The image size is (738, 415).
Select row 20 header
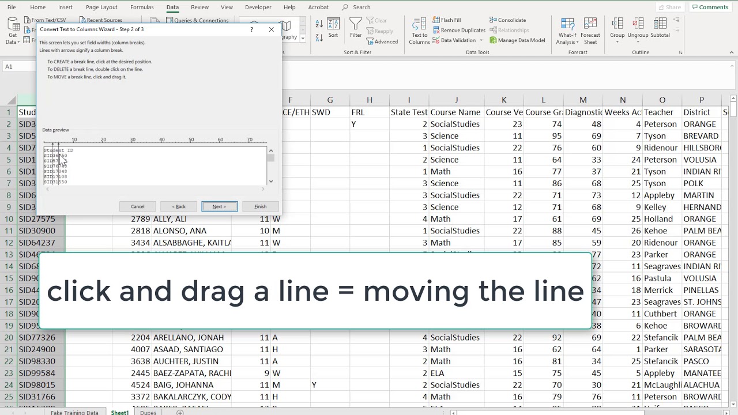coord(9,337)
